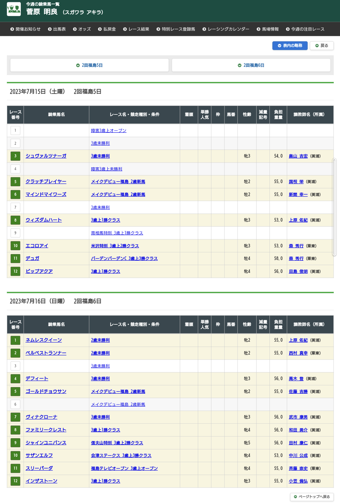Open race link 福島テレビオープン 3歳上オープン

tap(124, 468)
